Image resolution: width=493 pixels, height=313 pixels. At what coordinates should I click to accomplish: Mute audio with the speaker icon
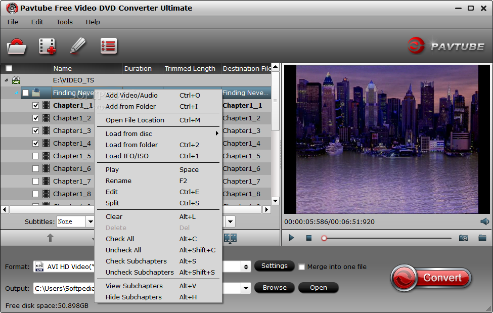[x=484, y=221]
